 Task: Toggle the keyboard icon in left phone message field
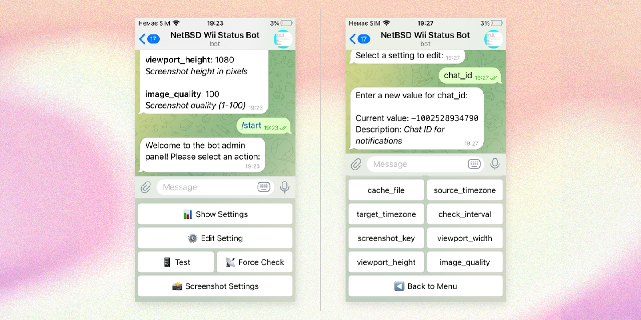coord(264,187)
